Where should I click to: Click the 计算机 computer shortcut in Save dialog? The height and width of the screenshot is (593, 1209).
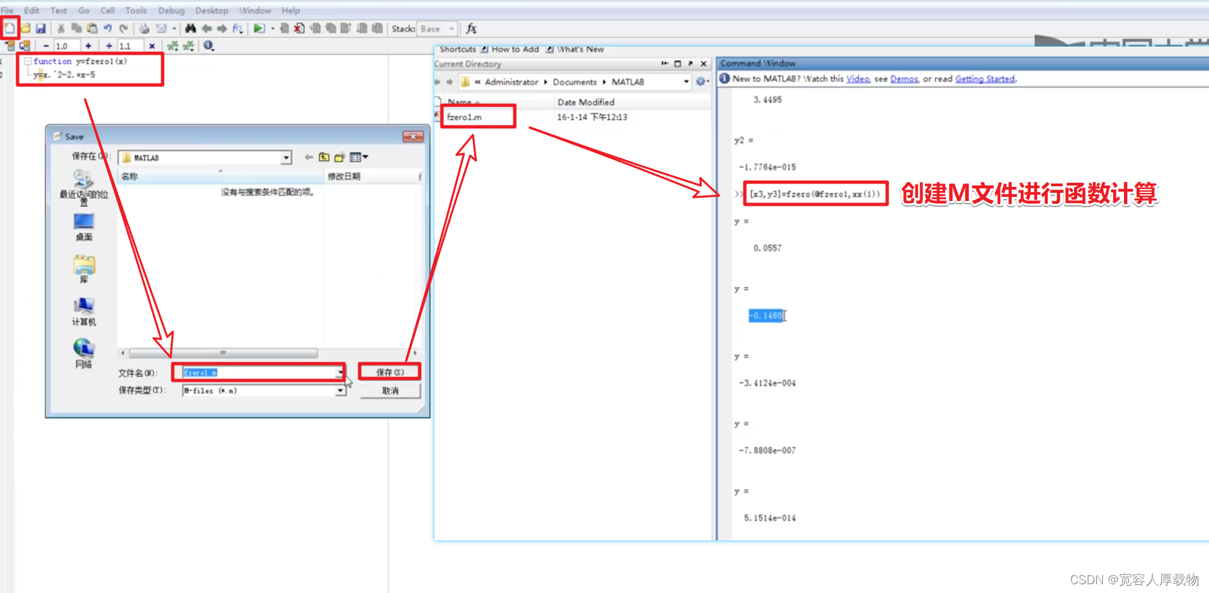coord(84,312)
